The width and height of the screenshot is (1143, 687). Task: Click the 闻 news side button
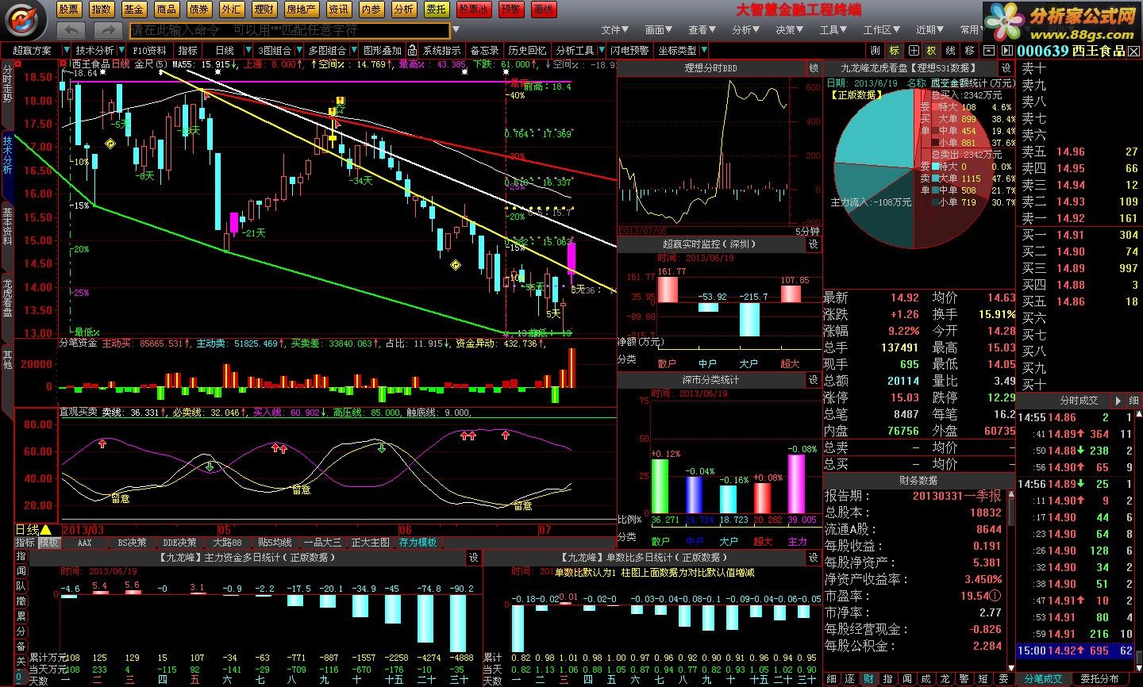click(x=21, y=571)
